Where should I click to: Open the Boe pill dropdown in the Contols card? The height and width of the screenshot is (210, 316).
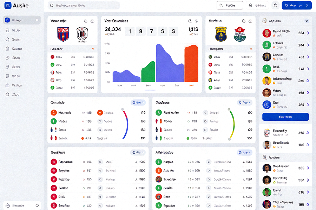pos(138,103)
